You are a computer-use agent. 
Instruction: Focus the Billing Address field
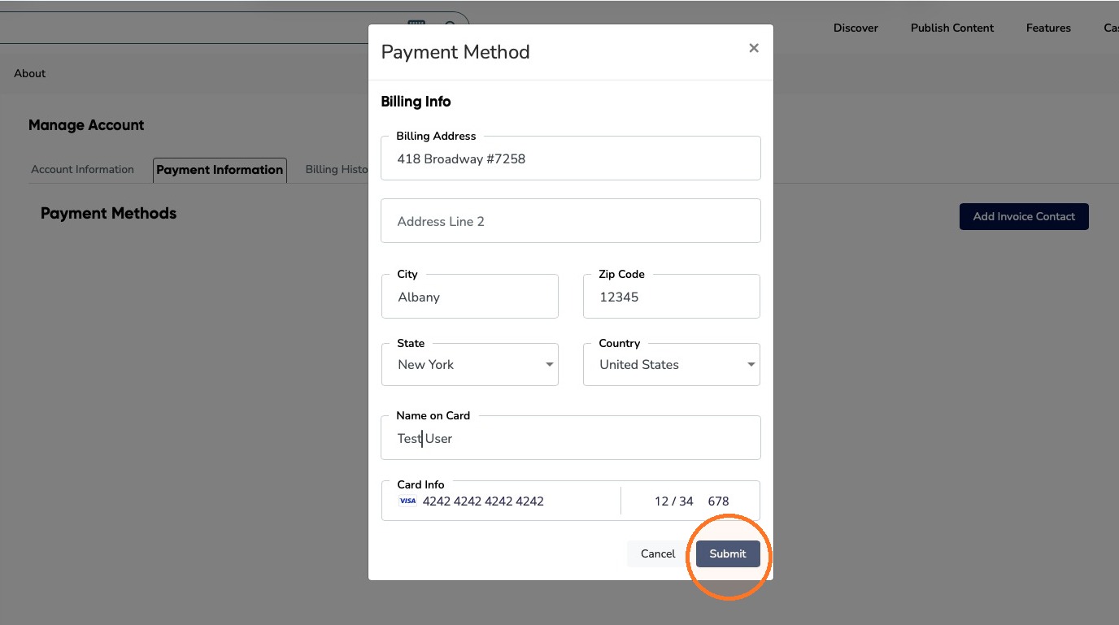(x=571, y=158)
